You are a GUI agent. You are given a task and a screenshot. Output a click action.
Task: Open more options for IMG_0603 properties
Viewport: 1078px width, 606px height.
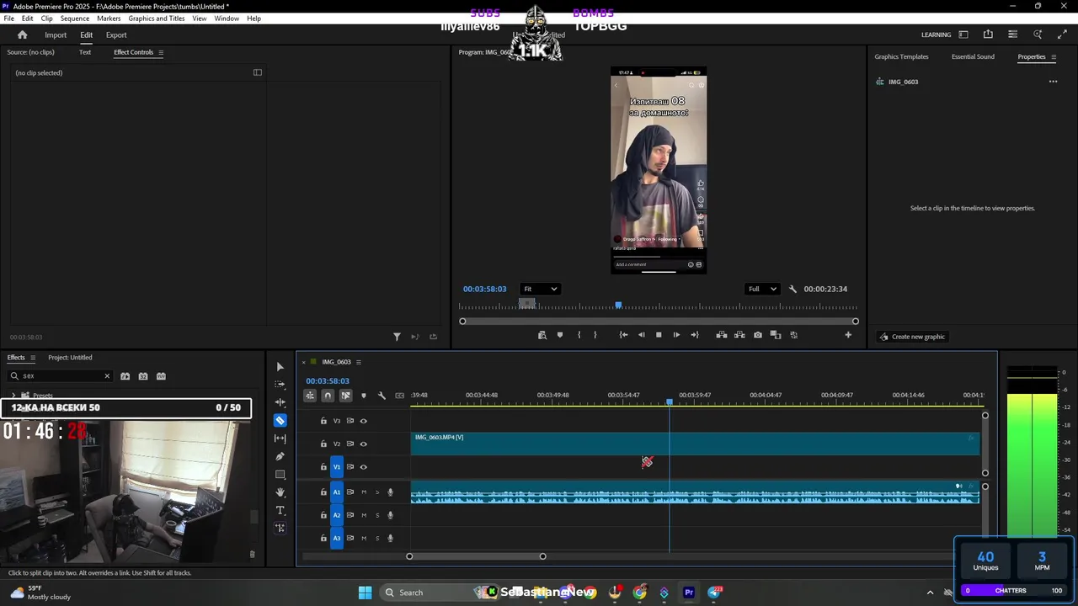coord(1053,82)
